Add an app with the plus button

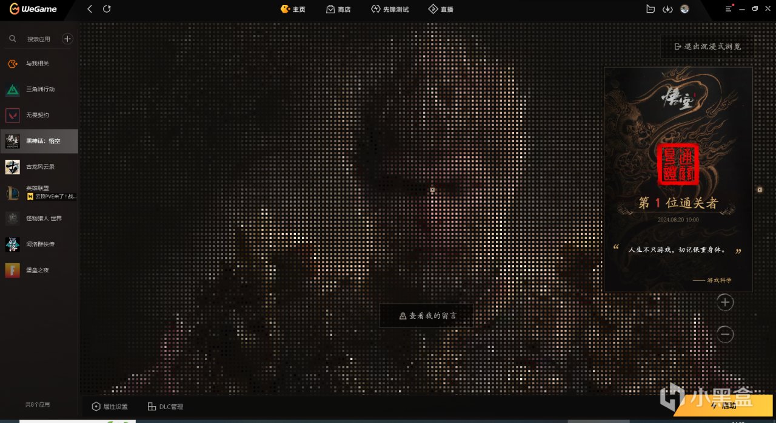(x=67, y=39)
